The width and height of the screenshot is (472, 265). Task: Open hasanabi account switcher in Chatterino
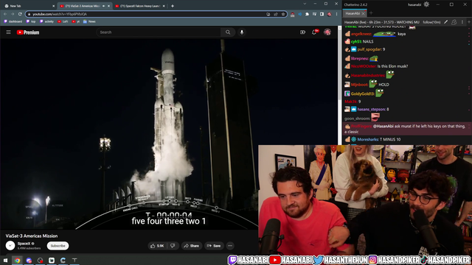[414, 4]
